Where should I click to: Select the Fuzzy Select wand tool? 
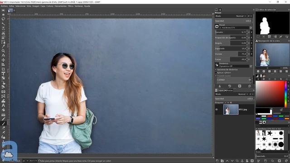point(3,24)
